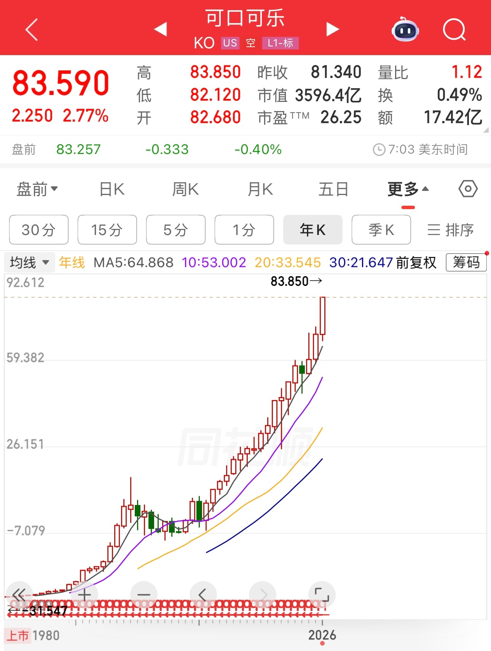
Task: Go back with the top-left arrow
Action: point(32,30)
